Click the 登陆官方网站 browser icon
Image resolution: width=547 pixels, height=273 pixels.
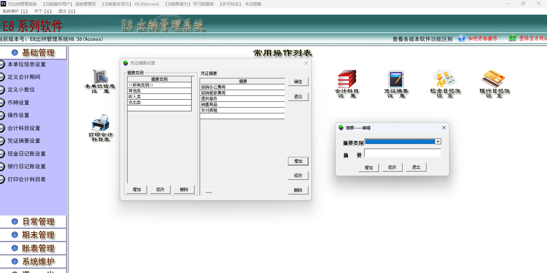tap(512, 38)
